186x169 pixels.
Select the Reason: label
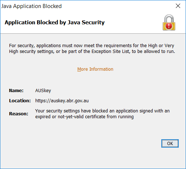[x=19, y=114]
